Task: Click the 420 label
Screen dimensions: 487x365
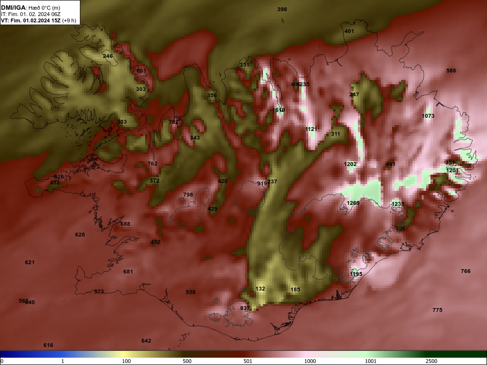Action: [x=223, y=181]
